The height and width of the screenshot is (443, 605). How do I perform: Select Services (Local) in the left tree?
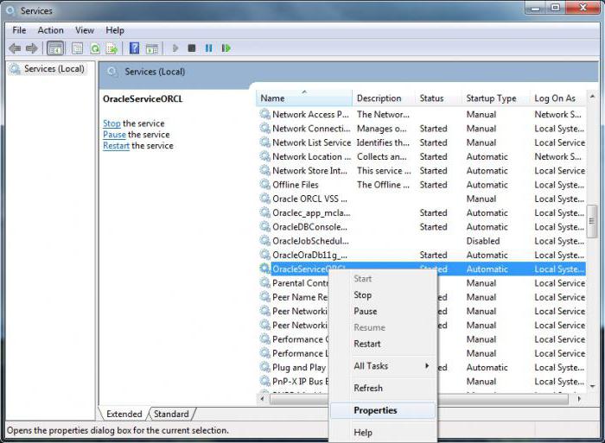[54, 69]
